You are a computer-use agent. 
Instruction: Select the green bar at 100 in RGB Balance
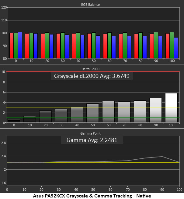pos(172,45)
